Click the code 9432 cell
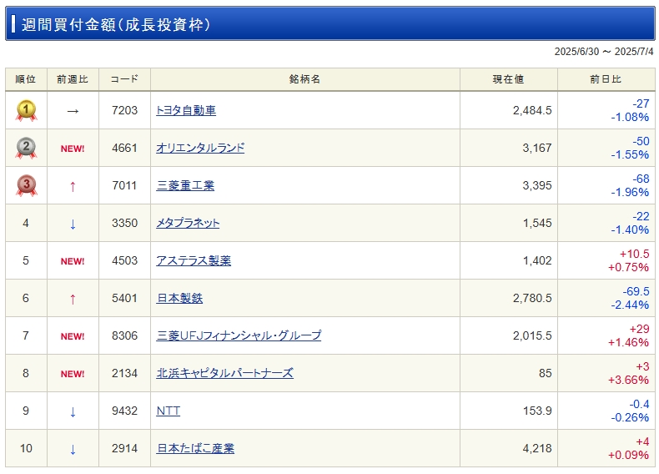 click(124, 411)
